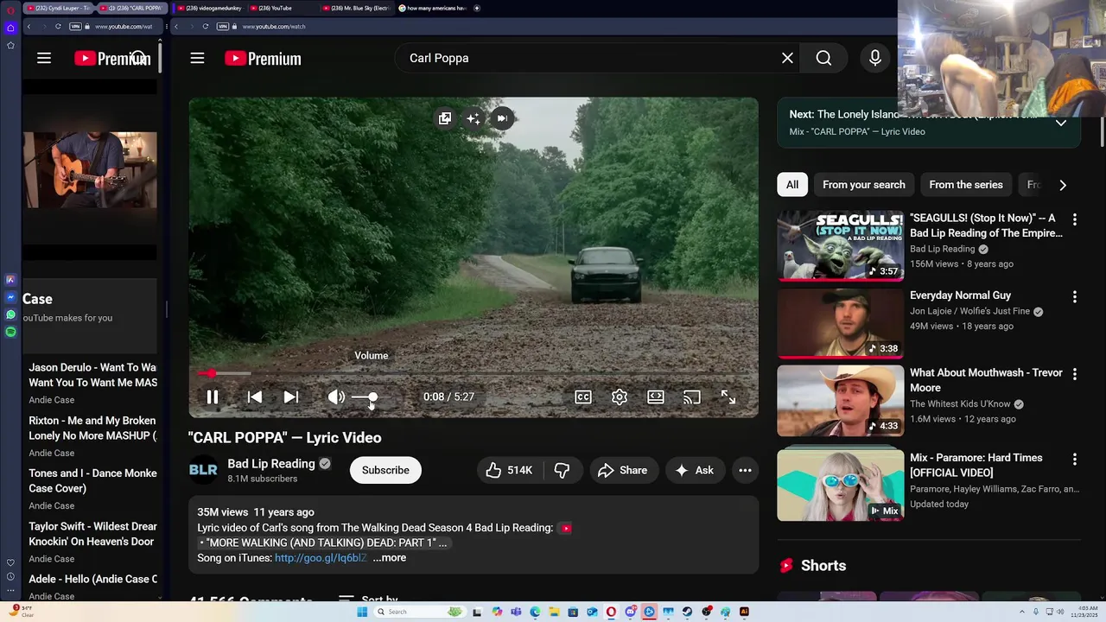Open the Bad Lip Reading channel name link
Viewport: 1106px width, 622px height.
pos(271,464)
